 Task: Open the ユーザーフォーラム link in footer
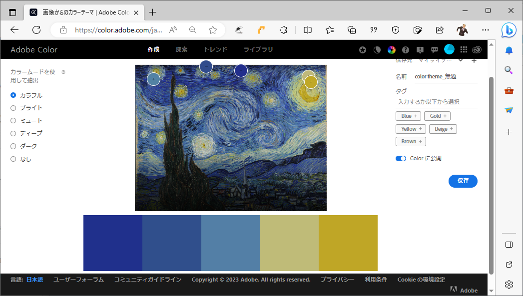click(78, 280)
